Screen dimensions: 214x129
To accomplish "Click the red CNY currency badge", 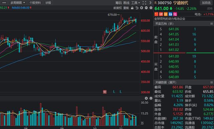I will click(161, 14).
